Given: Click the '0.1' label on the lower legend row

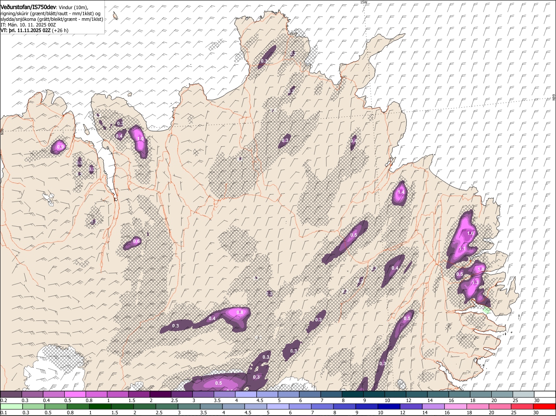Looking at the screenshot, I should (x=3, y=413).
